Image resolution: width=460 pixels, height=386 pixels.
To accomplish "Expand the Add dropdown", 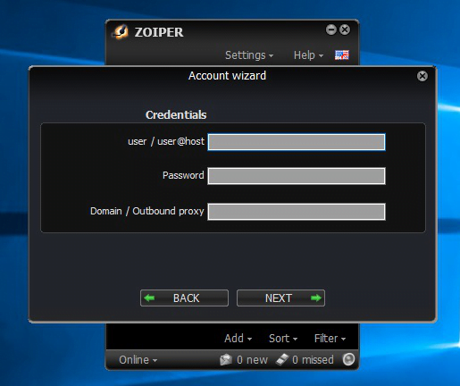I will 238,339.
